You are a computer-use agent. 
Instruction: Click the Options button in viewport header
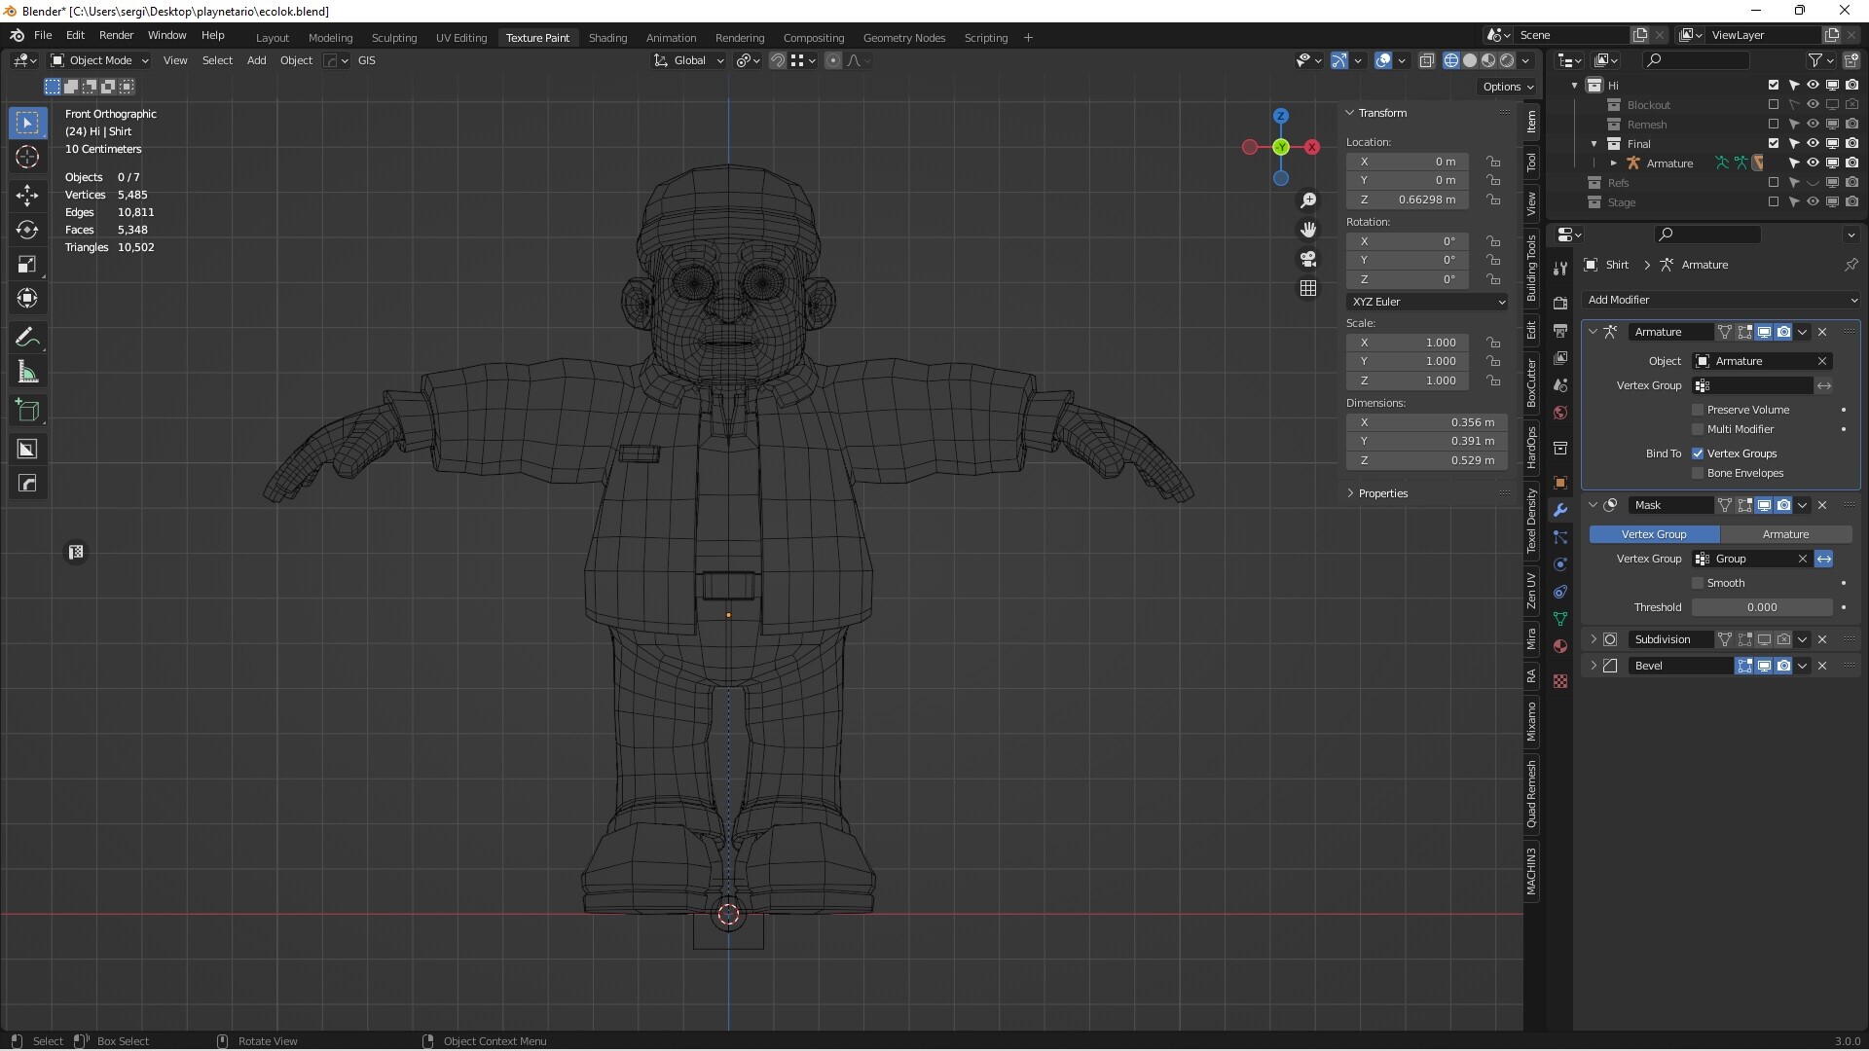click(1507, 87)
